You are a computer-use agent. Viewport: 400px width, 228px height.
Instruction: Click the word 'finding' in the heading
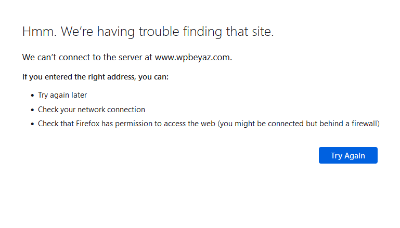202,32
